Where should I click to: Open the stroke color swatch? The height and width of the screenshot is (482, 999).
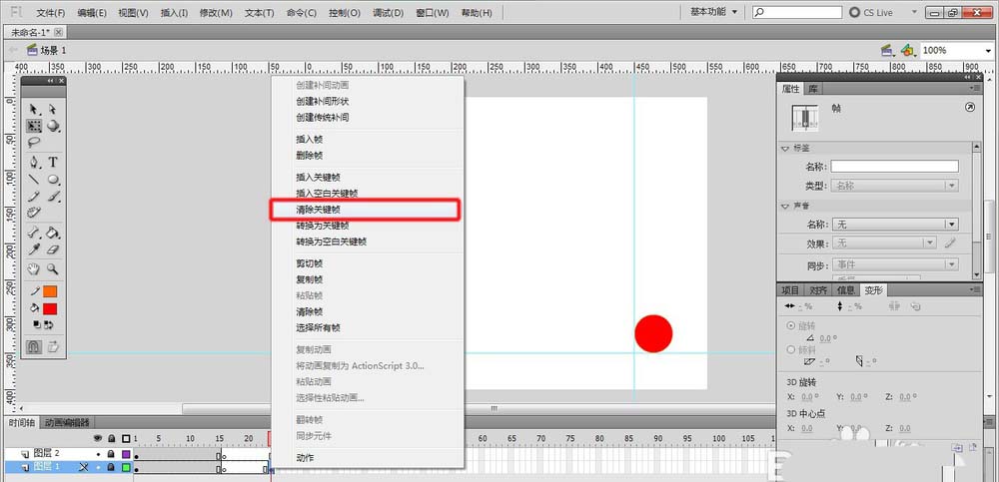50,291
